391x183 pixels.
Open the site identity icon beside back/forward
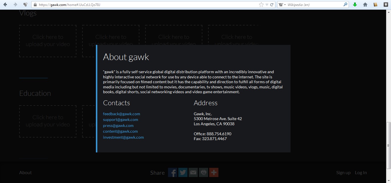point(25,5)
